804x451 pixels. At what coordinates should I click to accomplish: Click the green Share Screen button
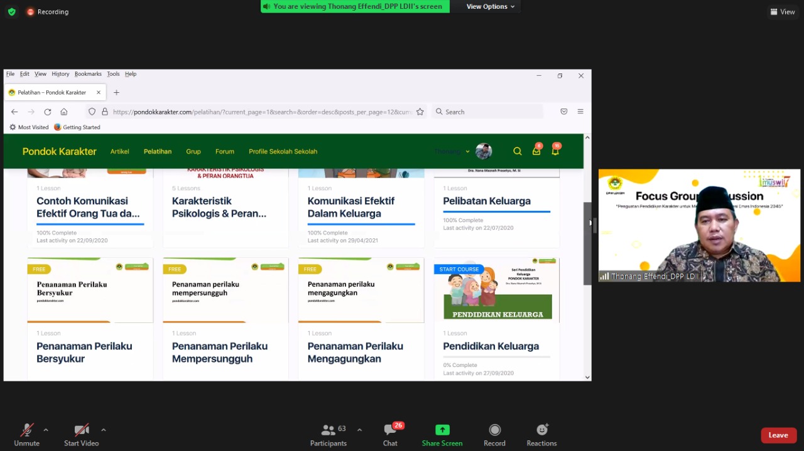coord(442,435)
